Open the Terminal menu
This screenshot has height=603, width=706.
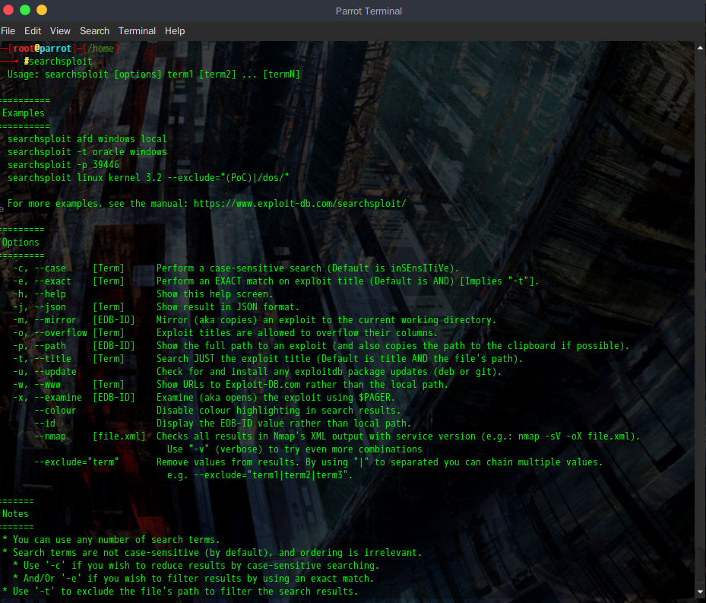[137, 30]
